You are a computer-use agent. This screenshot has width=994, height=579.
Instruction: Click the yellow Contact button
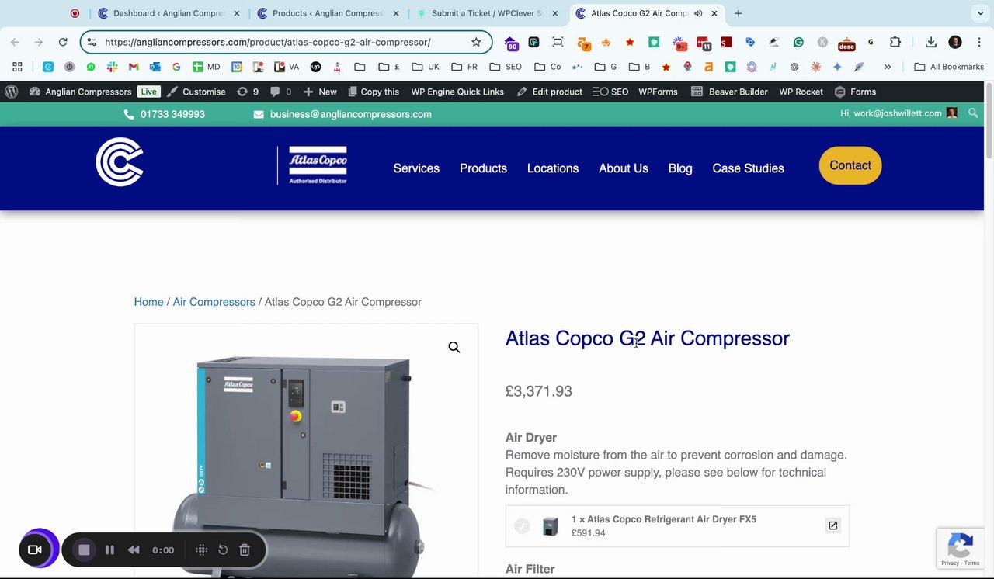pos(850,165)
